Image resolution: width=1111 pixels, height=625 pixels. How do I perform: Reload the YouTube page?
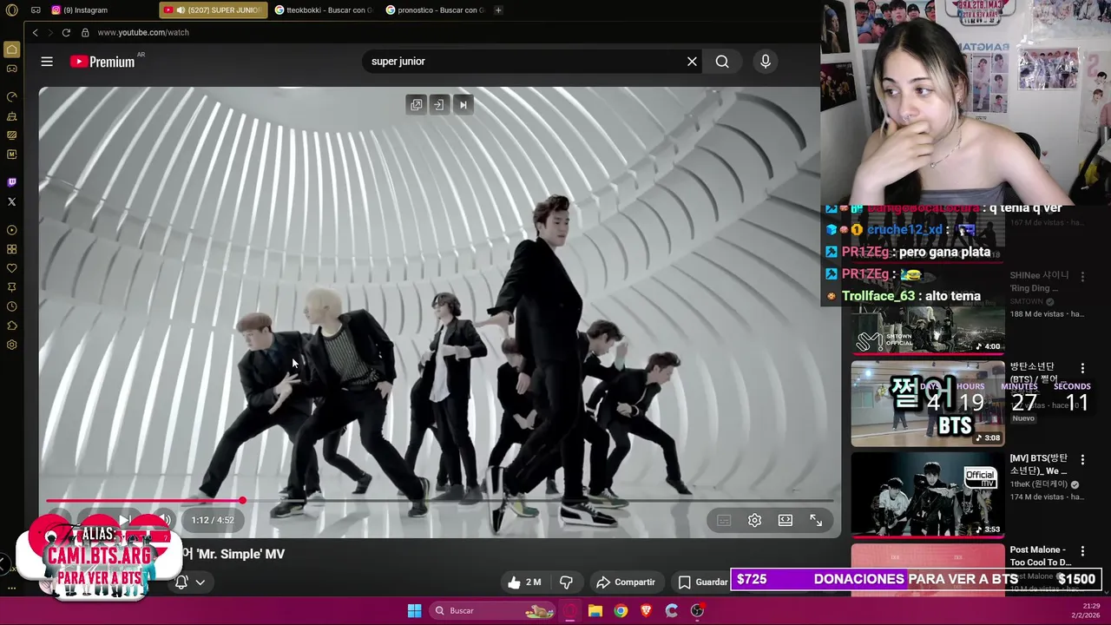[66, 32]
